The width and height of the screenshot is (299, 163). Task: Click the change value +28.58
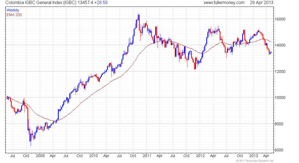pos(101,3)
